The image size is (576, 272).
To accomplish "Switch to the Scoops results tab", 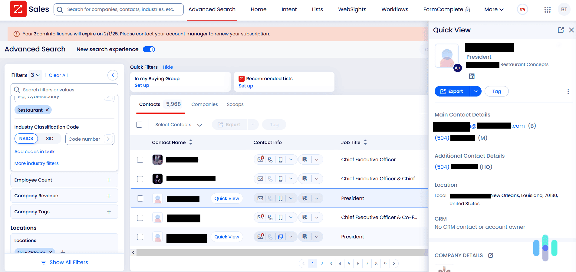I will click(x=235, y=104).
